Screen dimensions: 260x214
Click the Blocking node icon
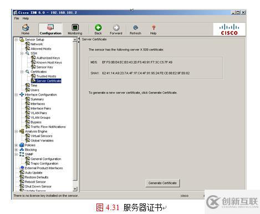pyautogui.click(x=22, y=150)
